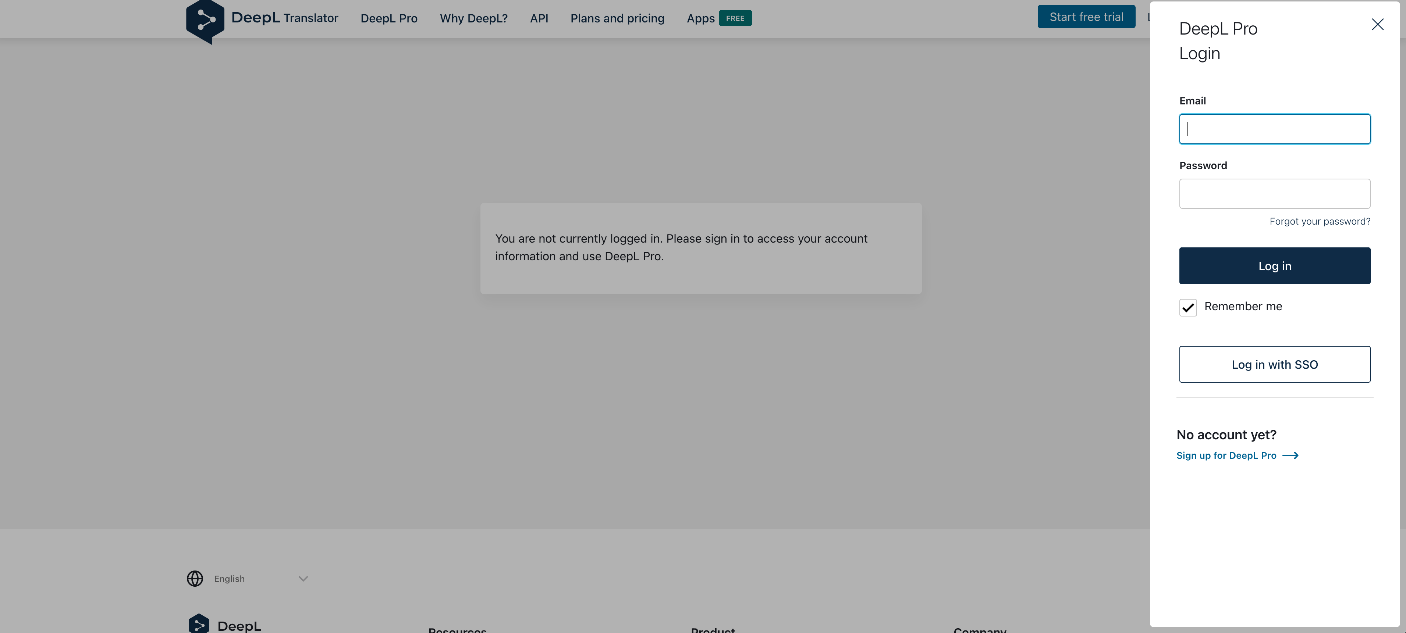The height and width of the screenshot is (633, 1406).
Task: Open the DeepL Pro menu item
Action: click(388, 18)
